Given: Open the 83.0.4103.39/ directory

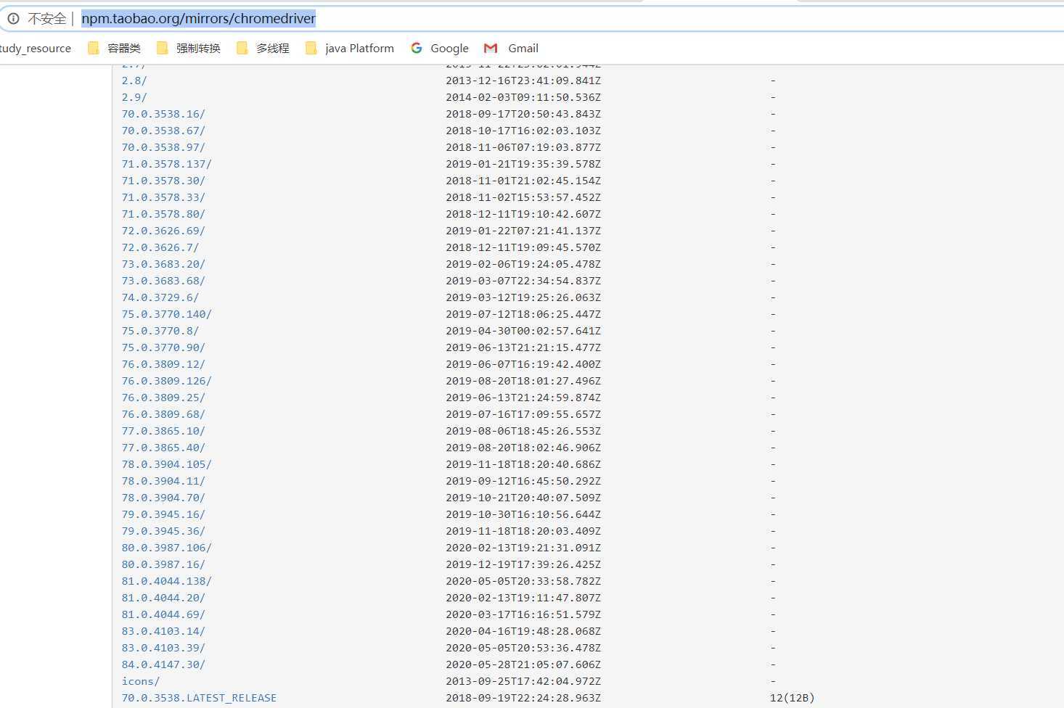Looking at the screenshot, I should 163,648.
